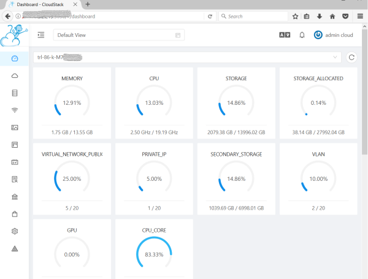
Task: Open the browser downloads arrow
Action: coord(320,17)
